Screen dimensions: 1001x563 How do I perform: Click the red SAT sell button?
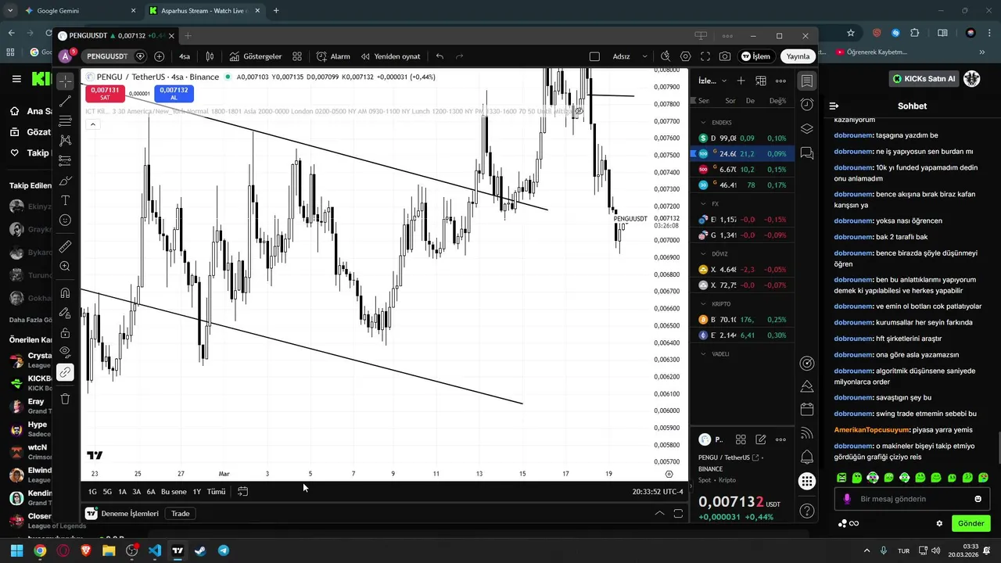(x=105, y=94)
